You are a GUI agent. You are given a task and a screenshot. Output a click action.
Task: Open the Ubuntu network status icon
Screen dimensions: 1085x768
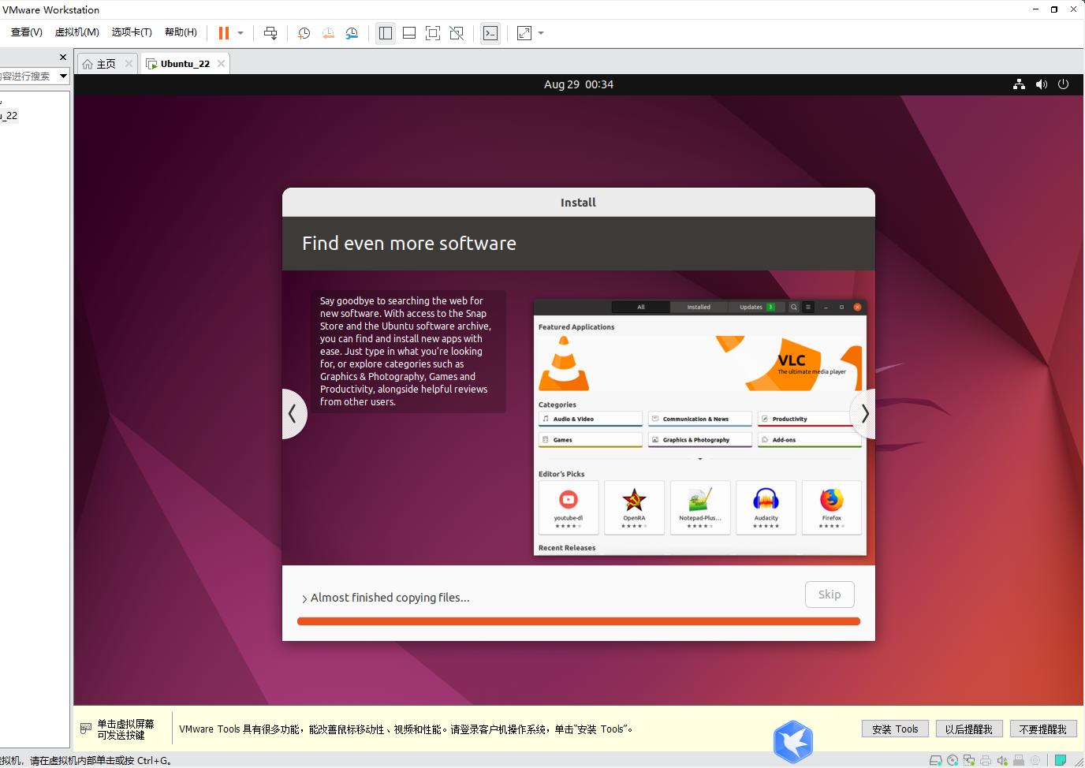click(x=1019, y=84)
